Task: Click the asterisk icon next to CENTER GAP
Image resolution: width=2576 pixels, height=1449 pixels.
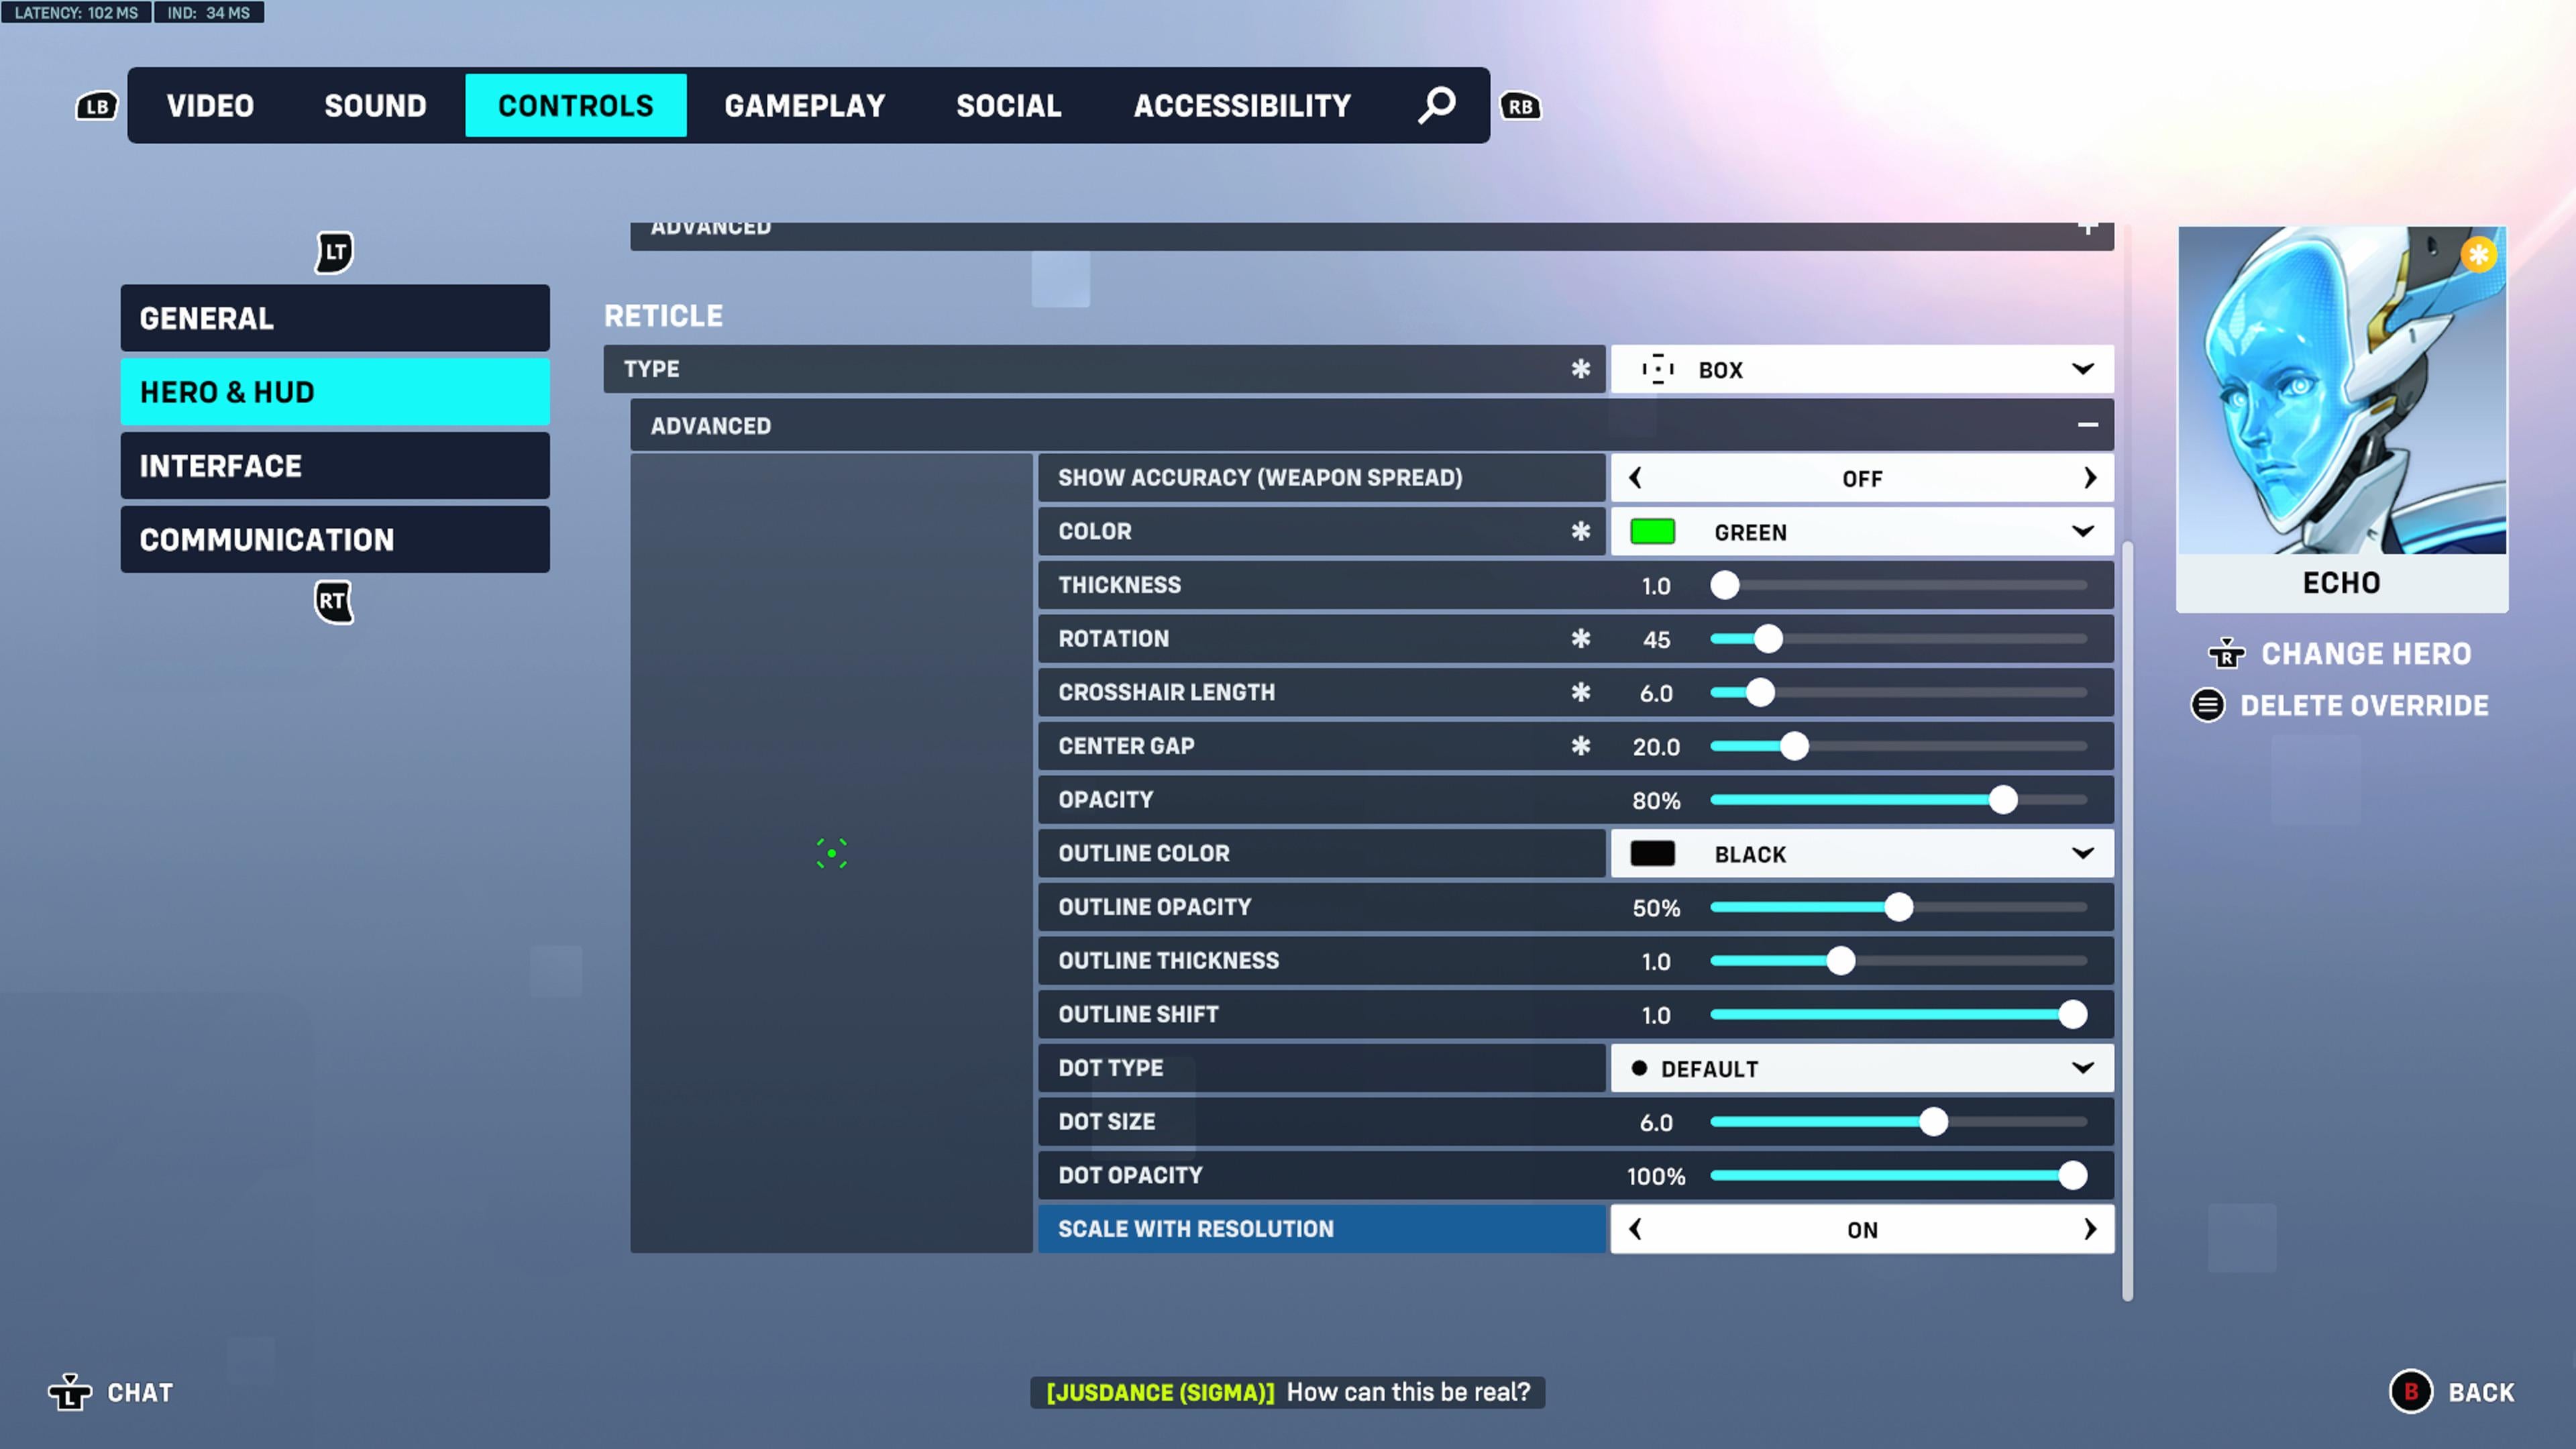Action: click(1580, 745)
